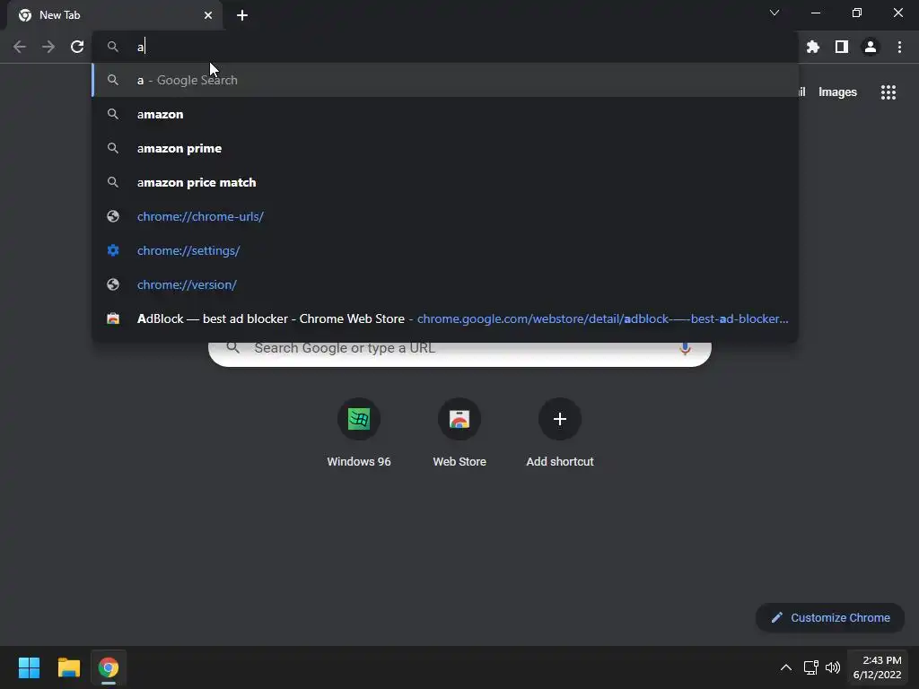Open the volume tray icon
This screenshot has width=919, height=689.
833,667
